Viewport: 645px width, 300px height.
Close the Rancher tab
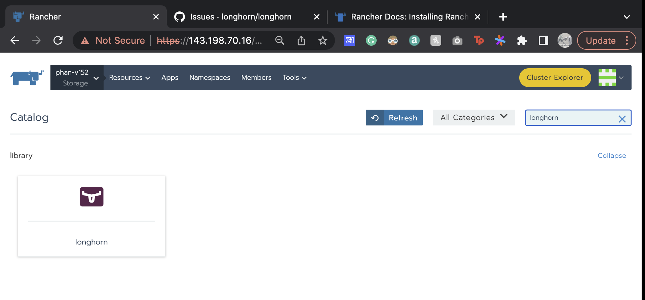156,17
